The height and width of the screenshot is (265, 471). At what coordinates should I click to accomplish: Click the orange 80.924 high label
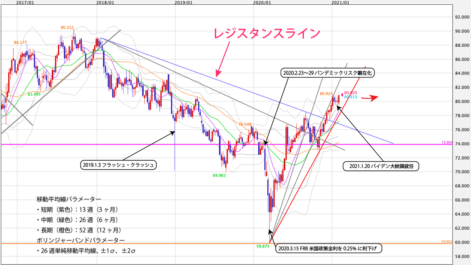tap(327, 94)
